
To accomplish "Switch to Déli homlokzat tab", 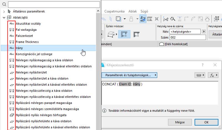I will (174, 44).
